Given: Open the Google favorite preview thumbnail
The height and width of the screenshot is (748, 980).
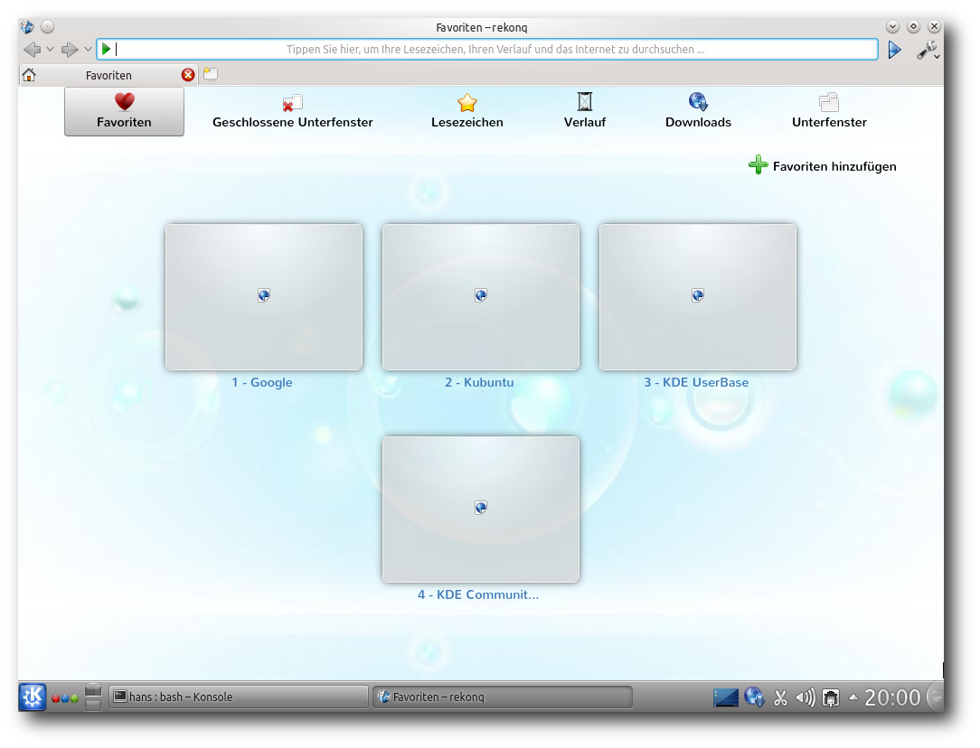Looking at the screenshot, I should pyautogui.click(x=264, y=297).
